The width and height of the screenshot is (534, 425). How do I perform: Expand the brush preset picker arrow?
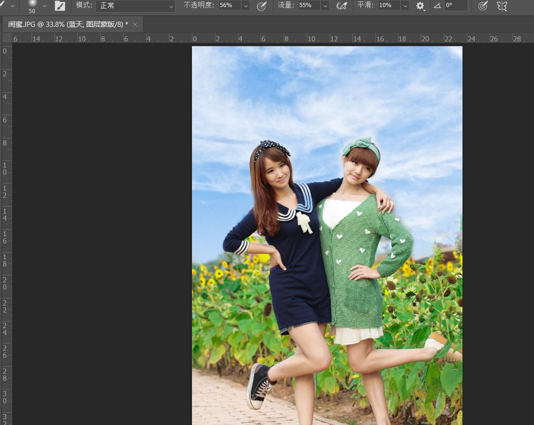45,6
